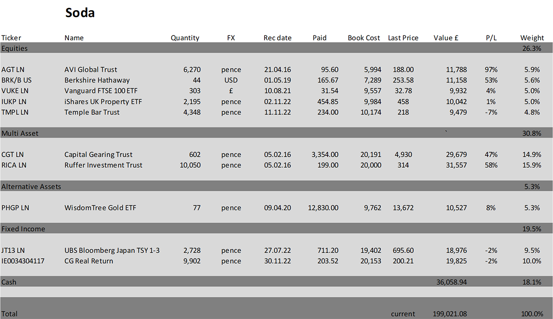Image resolution: width=553 pixels, height=319 pixels.
Task: Select the AGT LN ticker cell
Action: click(13, 70)
